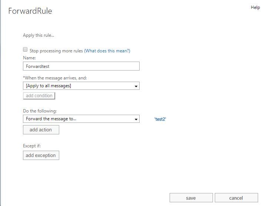
Task: Click the 'Stop processing more rules' label text
Action: coord(56,51)
